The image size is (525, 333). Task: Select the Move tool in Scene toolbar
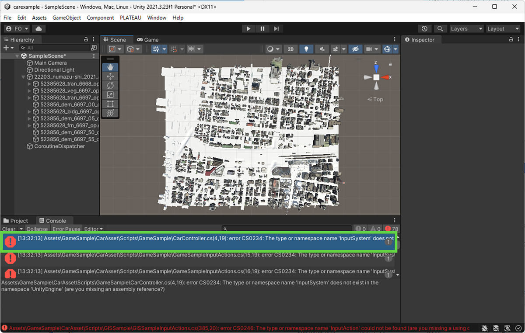110,76
